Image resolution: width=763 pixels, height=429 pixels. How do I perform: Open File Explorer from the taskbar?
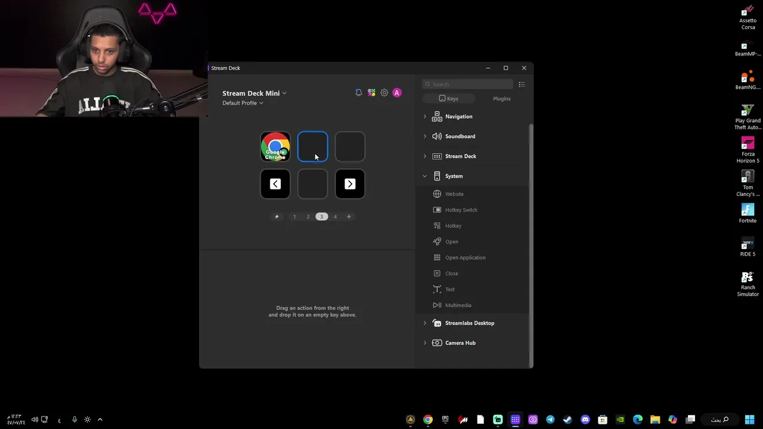coord(655,419)
